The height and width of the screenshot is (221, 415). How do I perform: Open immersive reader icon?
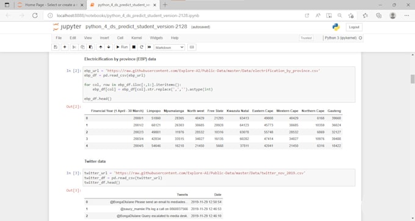click(329, 16)
